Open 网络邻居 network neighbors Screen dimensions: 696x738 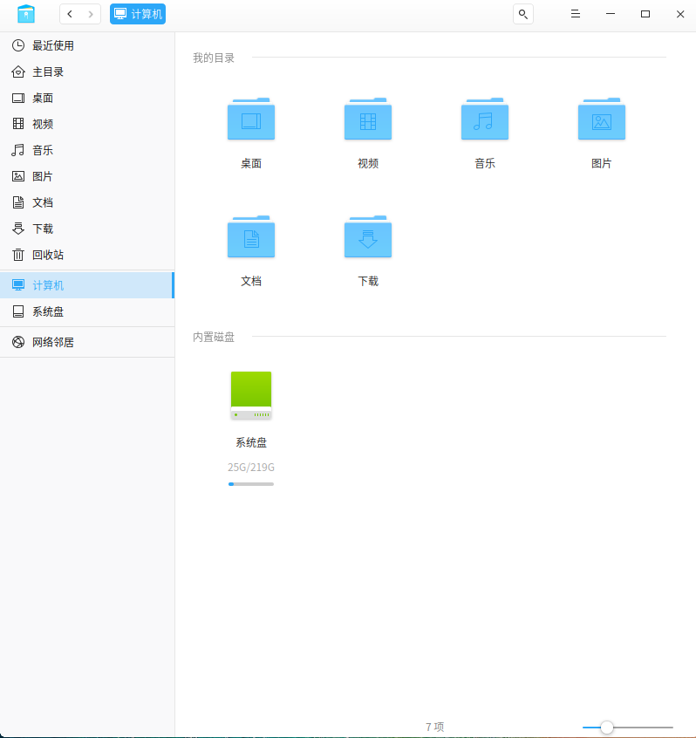click(x=87, y=342)
